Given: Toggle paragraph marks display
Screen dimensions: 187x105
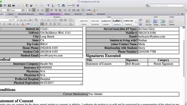Looking at the screenshot, I should click(x=48, y=6).
